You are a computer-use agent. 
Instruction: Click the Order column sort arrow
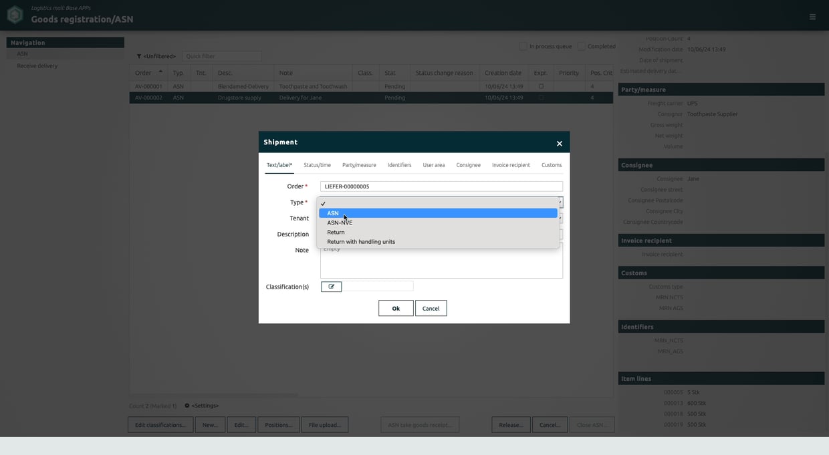[x=160, y=71]
